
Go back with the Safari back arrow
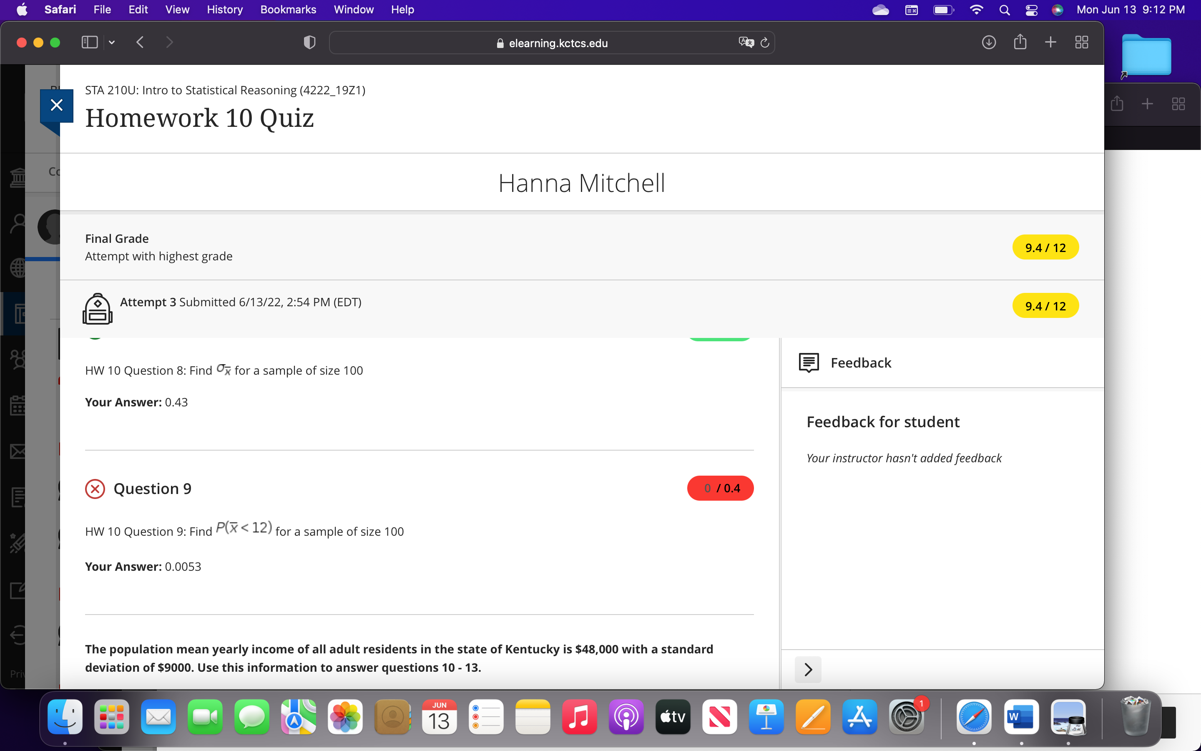(140, 42)
